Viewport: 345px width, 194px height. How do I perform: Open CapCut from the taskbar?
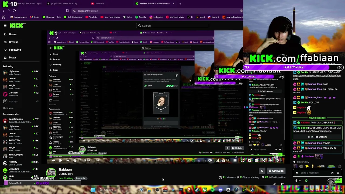228,190
